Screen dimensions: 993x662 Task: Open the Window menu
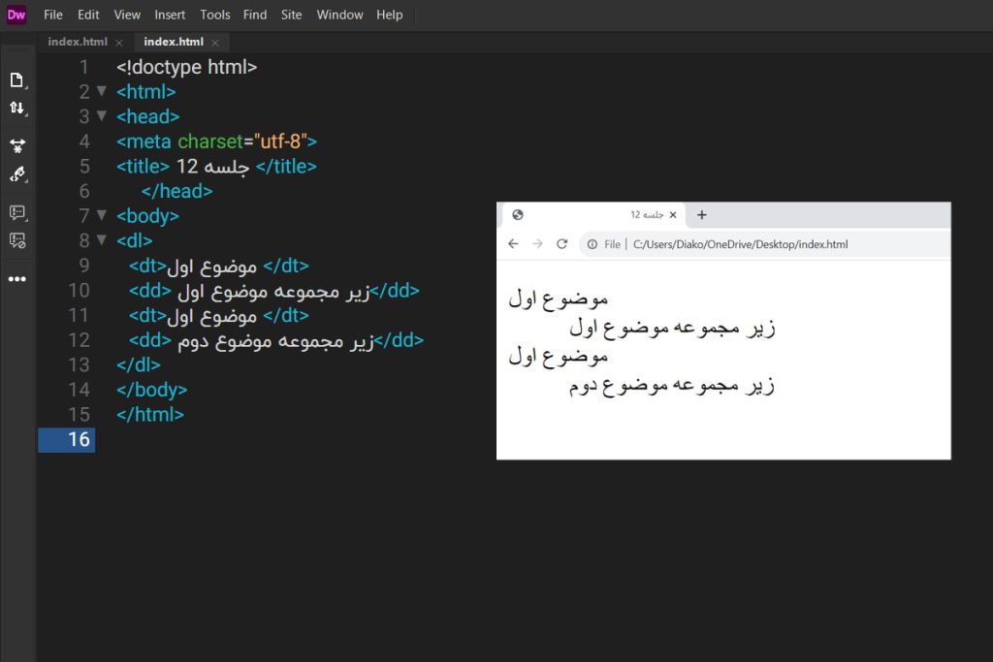pos(340,15)
